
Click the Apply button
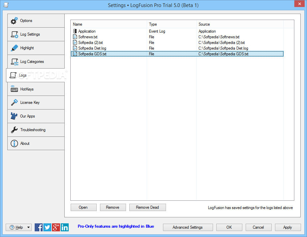(x=288, y=227)
